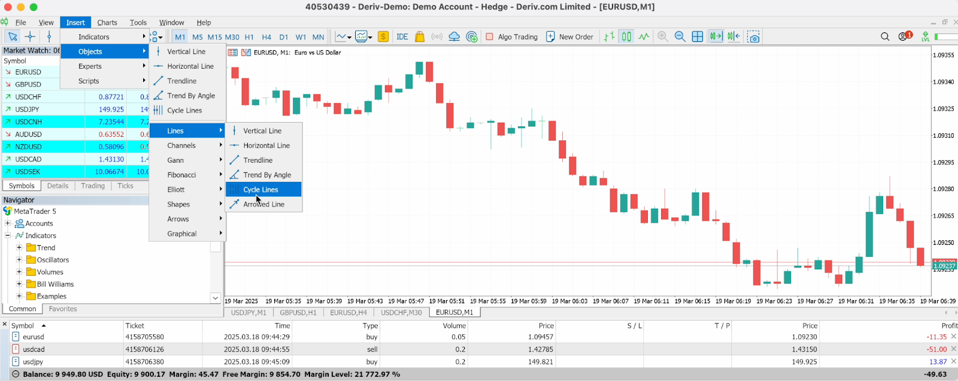The image size is (958, 381).
Task: Select the M30 timeframe
Action: [x=232, y=36]
